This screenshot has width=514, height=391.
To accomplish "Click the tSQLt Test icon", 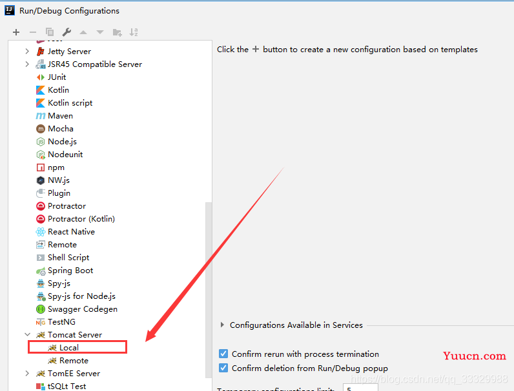I will click(40, 386).
